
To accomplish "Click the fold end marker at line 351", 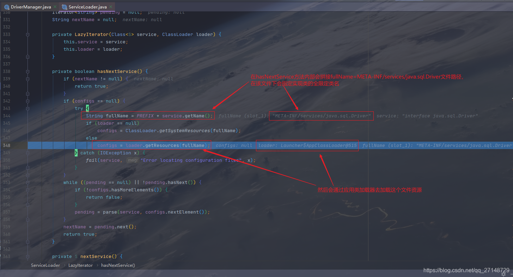I will coord(28,168).
